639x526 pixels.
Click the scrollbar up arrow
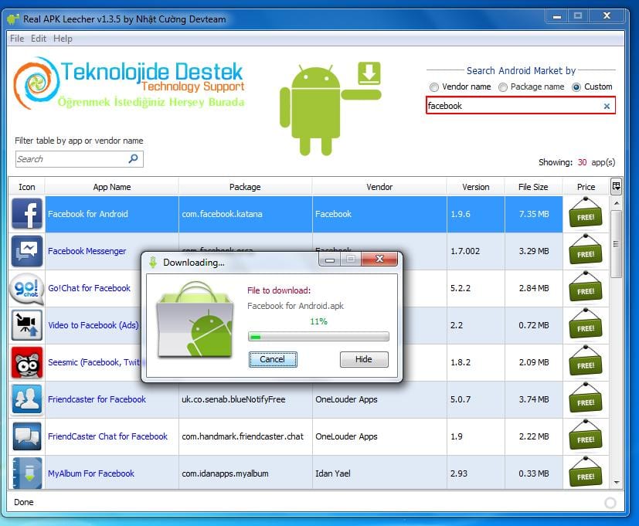pyautogui.click(x=616, y=203)
